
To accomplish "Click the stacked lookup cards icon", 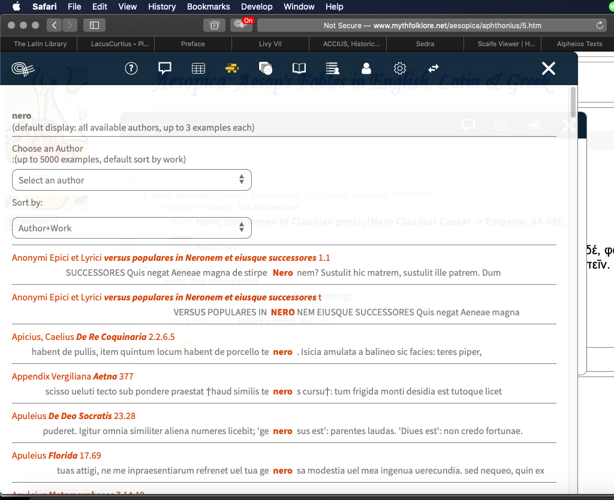I will 265,68.
